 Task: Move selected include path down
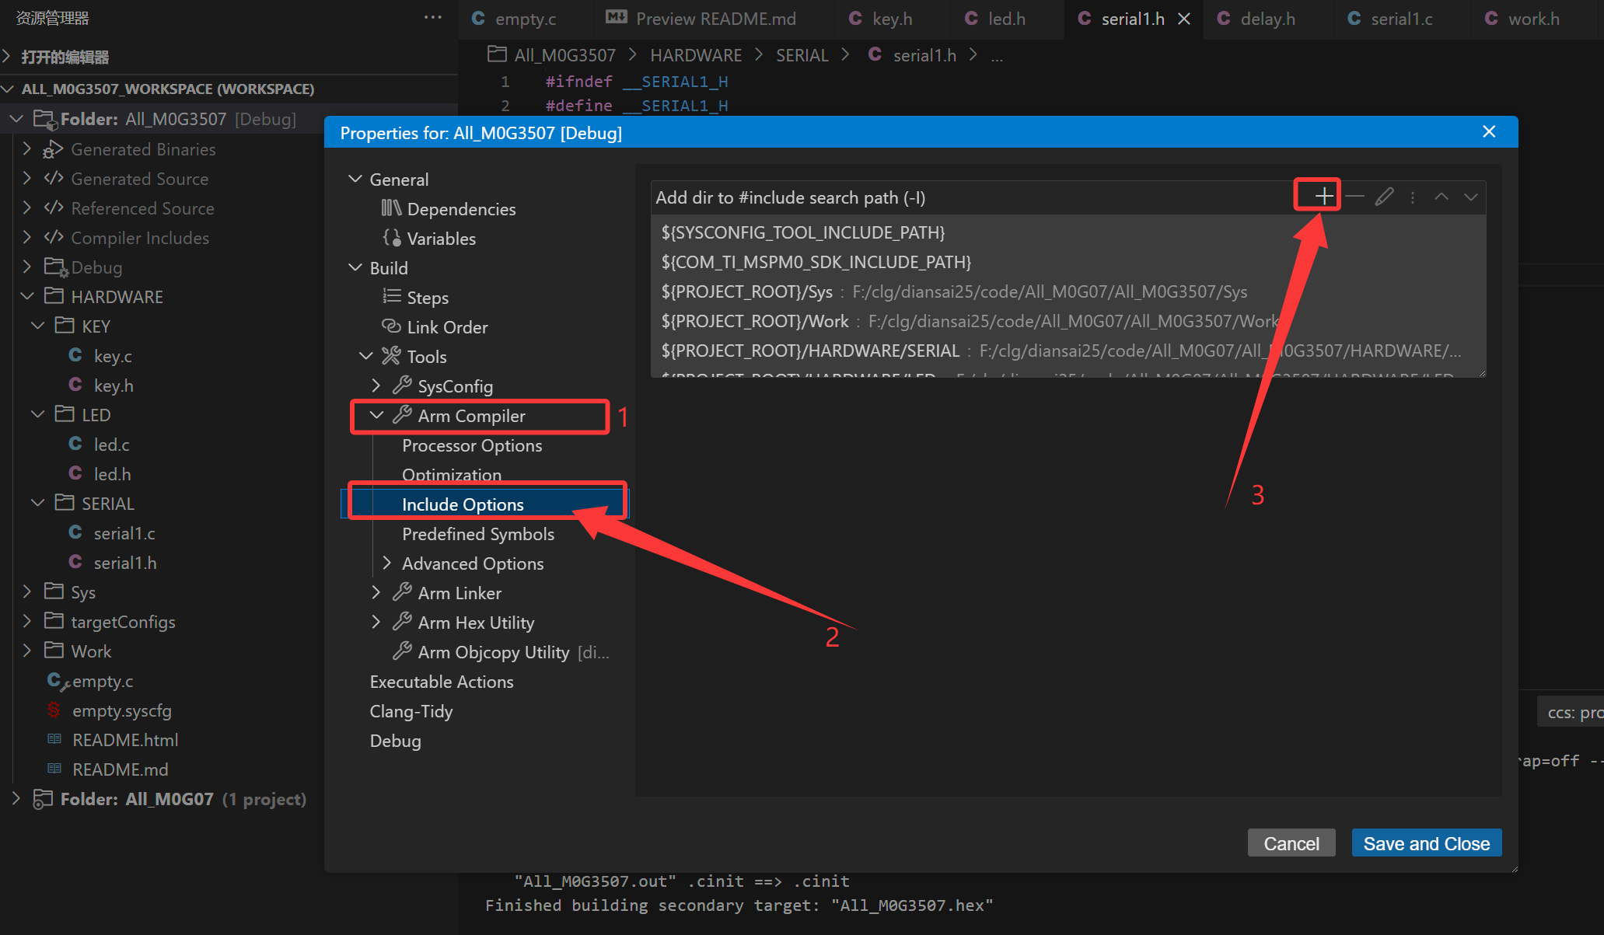pos(1470,197)
